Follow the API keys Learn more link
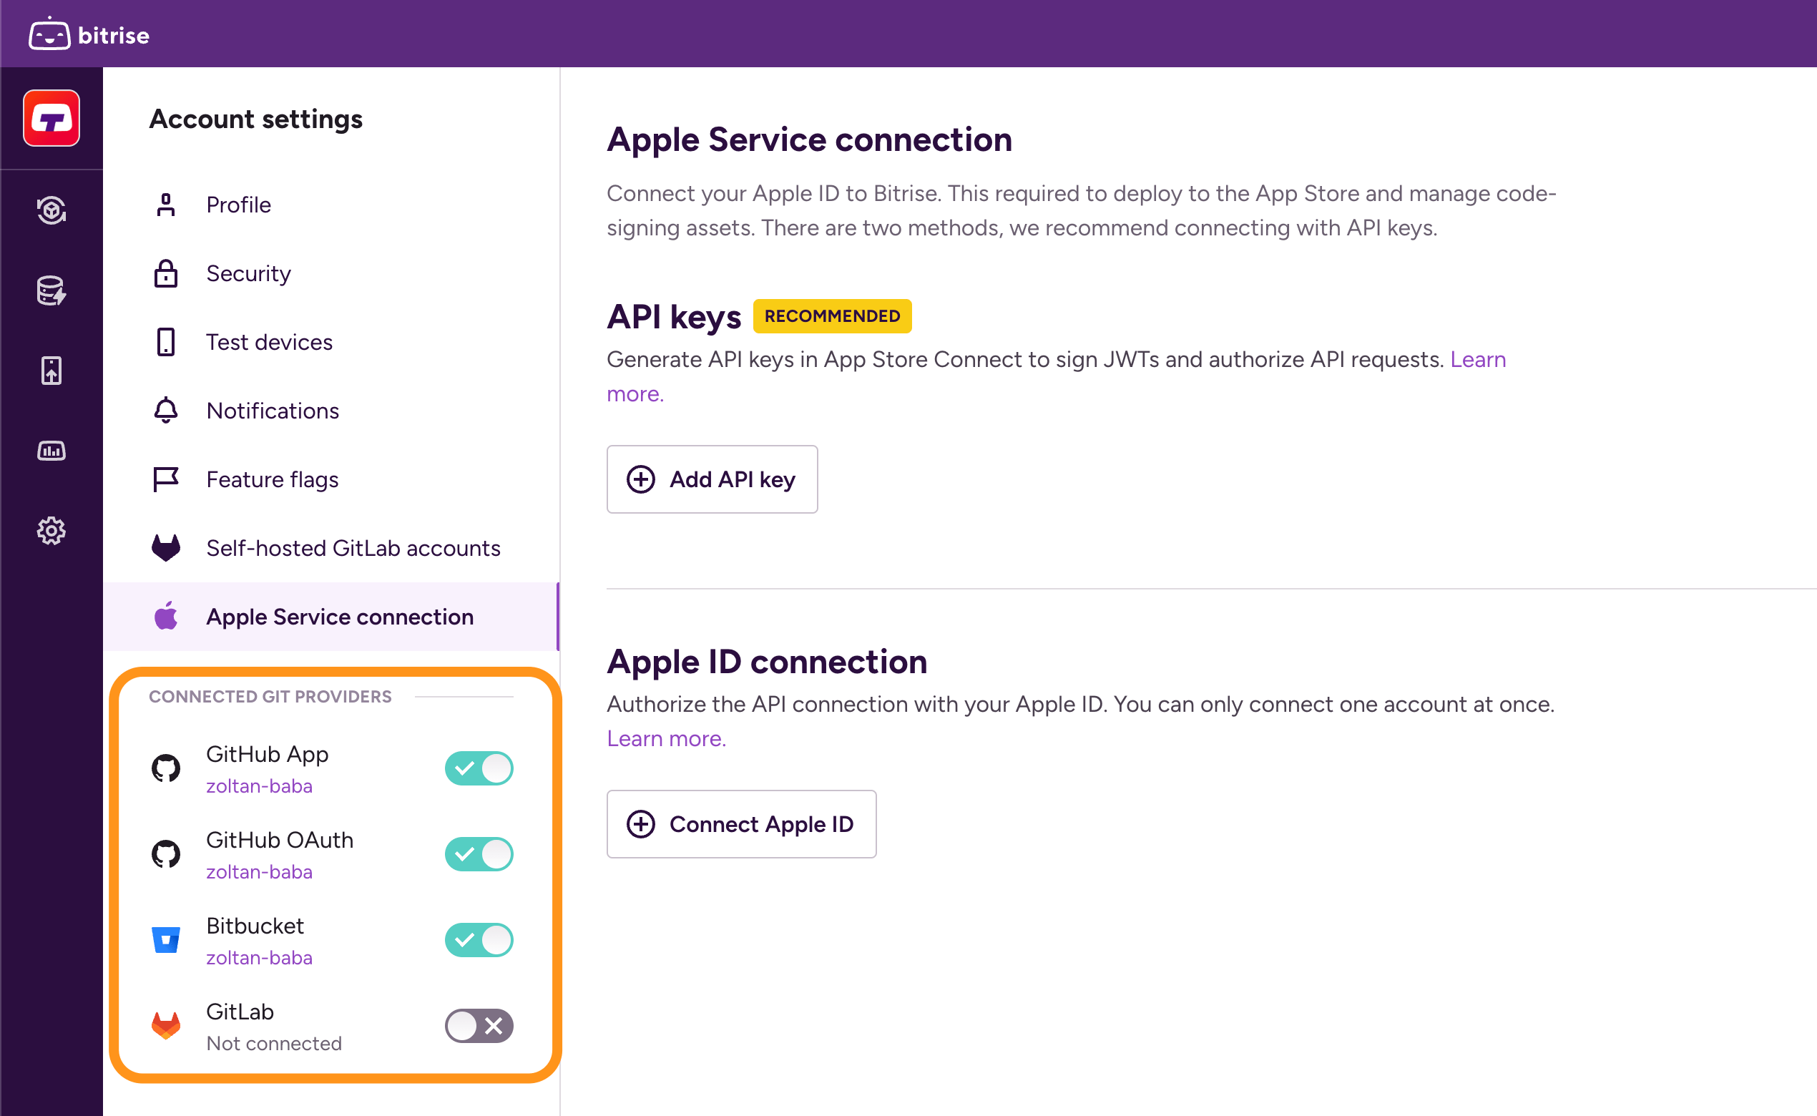The width and height of the screenshot is (1817, 1116). click(x=1477, y=359)
